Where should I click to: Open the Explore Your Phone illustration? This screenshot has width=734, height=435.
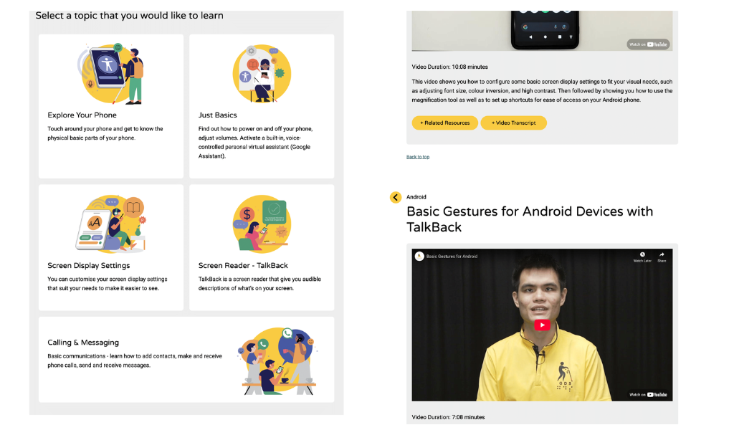coord(112,74)
